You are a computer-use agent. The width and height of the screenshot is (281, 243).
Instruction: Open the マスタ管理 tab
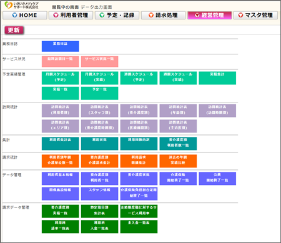(255, 15)
